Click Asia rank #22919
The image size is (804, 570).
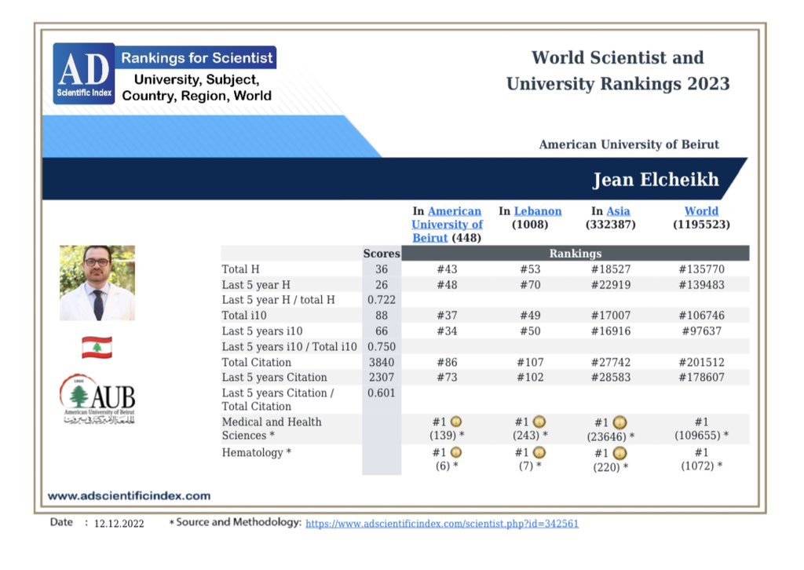[x=611, y=285]
